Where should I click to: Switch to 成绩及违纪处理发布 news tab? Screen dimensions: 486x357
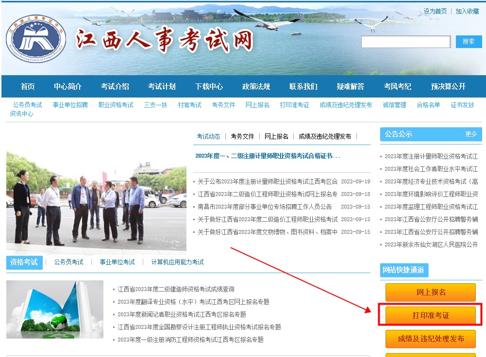tap(325, 136)
